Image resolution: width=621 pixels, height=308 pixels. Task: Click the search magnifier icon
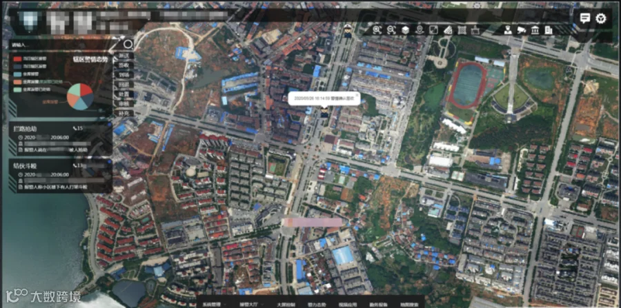[x=128, y=44]
